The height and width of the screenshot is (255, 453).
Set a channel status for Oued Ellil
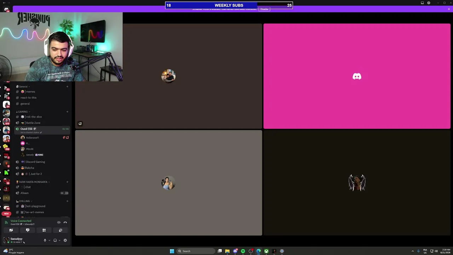tap(31, 132)
